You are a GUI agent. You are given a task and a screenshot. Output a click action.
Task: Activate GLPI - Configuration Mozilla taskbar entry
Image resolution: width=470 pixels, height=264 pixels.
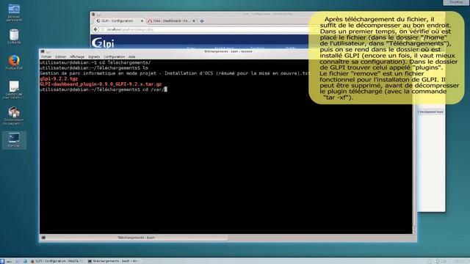(x=57, y=261)
